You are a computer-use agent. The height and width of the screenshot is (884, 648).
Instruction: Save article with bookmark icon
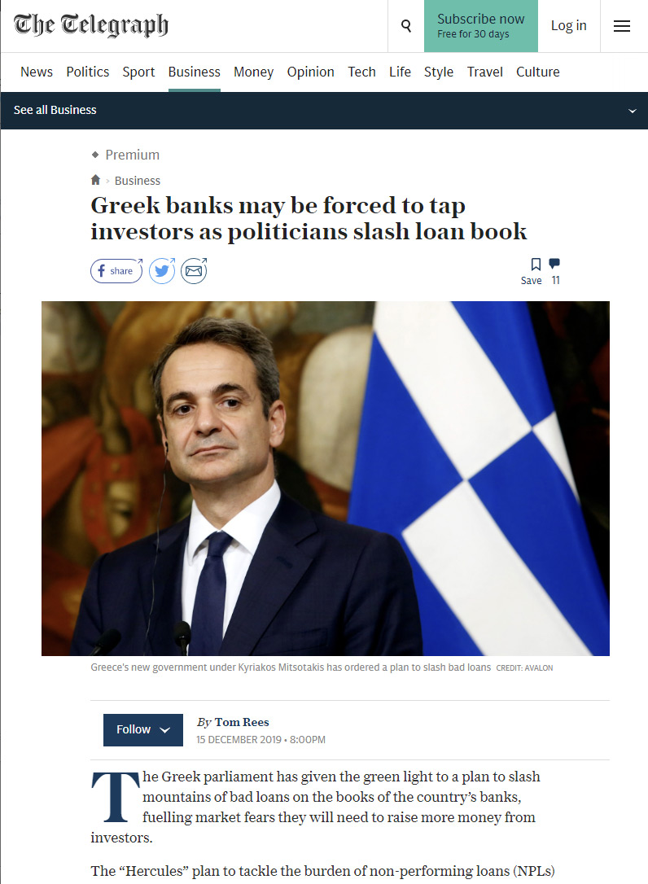pyautogui.click(x=535, y=265)
